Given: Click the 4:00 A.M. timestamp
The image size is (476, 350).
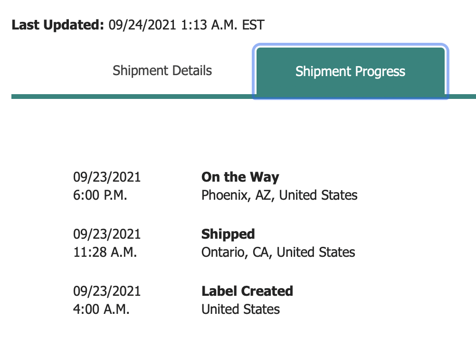Looking at the screenshot, I should (x=101, y=309).
